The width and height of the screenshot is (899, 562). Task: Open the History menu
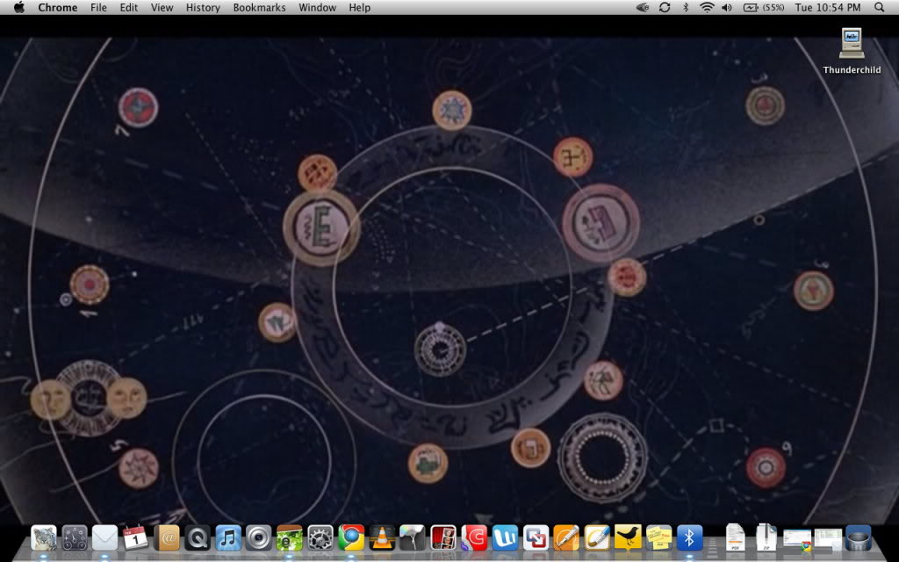(203, 7)
